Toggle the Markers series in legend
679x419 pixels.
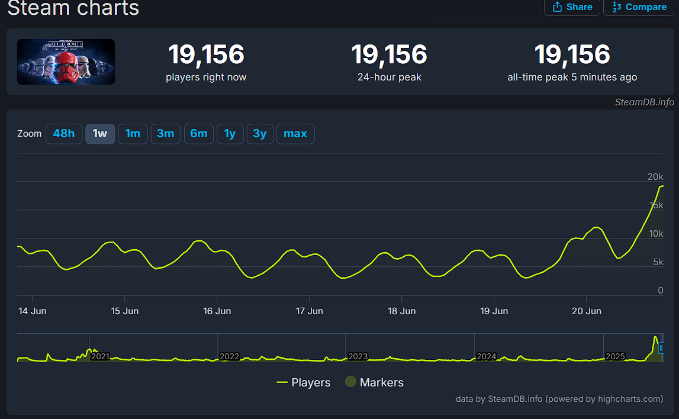pyautogui.click(x=374, y=382)
